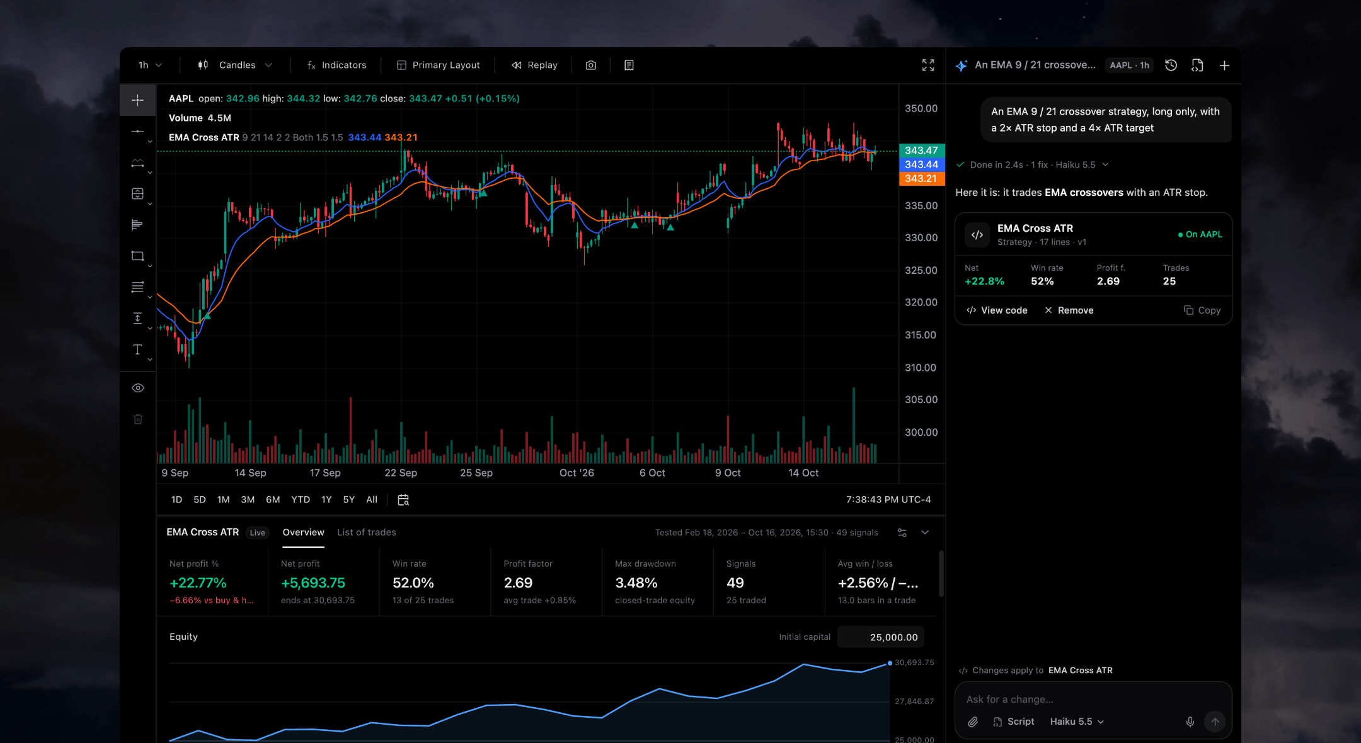The width and height of the screenshot is (1361, 743).
Task: Select the trend line drawing tool
Action: 137,132
